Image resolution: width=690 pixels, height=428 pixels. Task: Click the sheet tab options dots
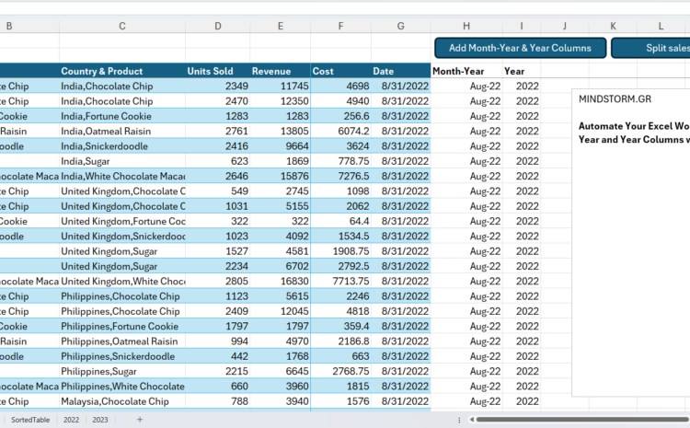pyautogui.click(x=459, y=420)
